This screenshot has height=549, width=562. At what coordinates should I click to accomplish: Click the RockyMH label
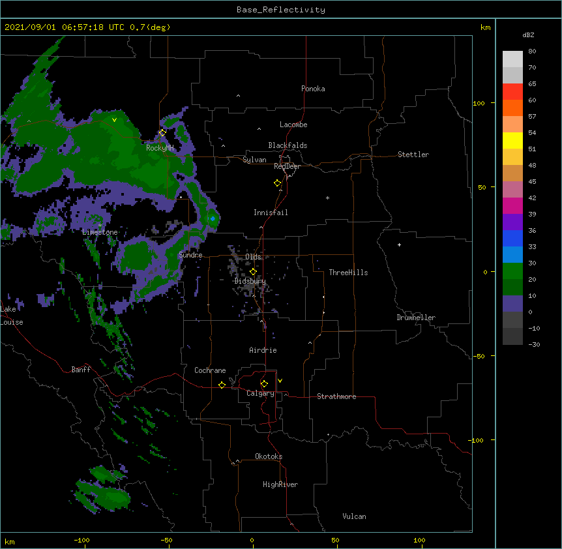pos(160,148)
